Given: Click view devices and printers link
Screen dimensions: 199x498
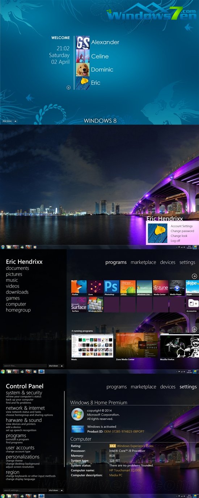Looking at the screenshot, I should (21, 424).
